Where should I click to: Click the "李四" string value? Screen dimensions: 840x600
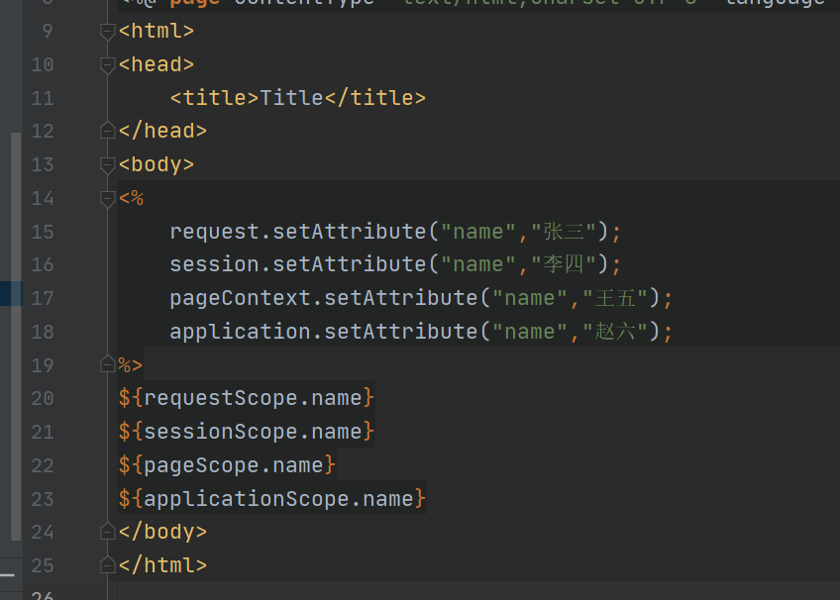click(x=563, y=264)
